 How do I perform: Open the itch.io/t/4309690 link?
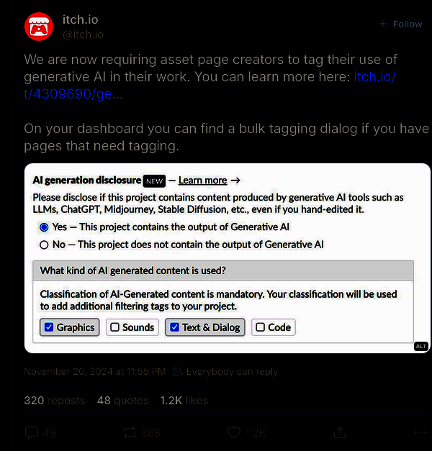(x=210, y=85)
